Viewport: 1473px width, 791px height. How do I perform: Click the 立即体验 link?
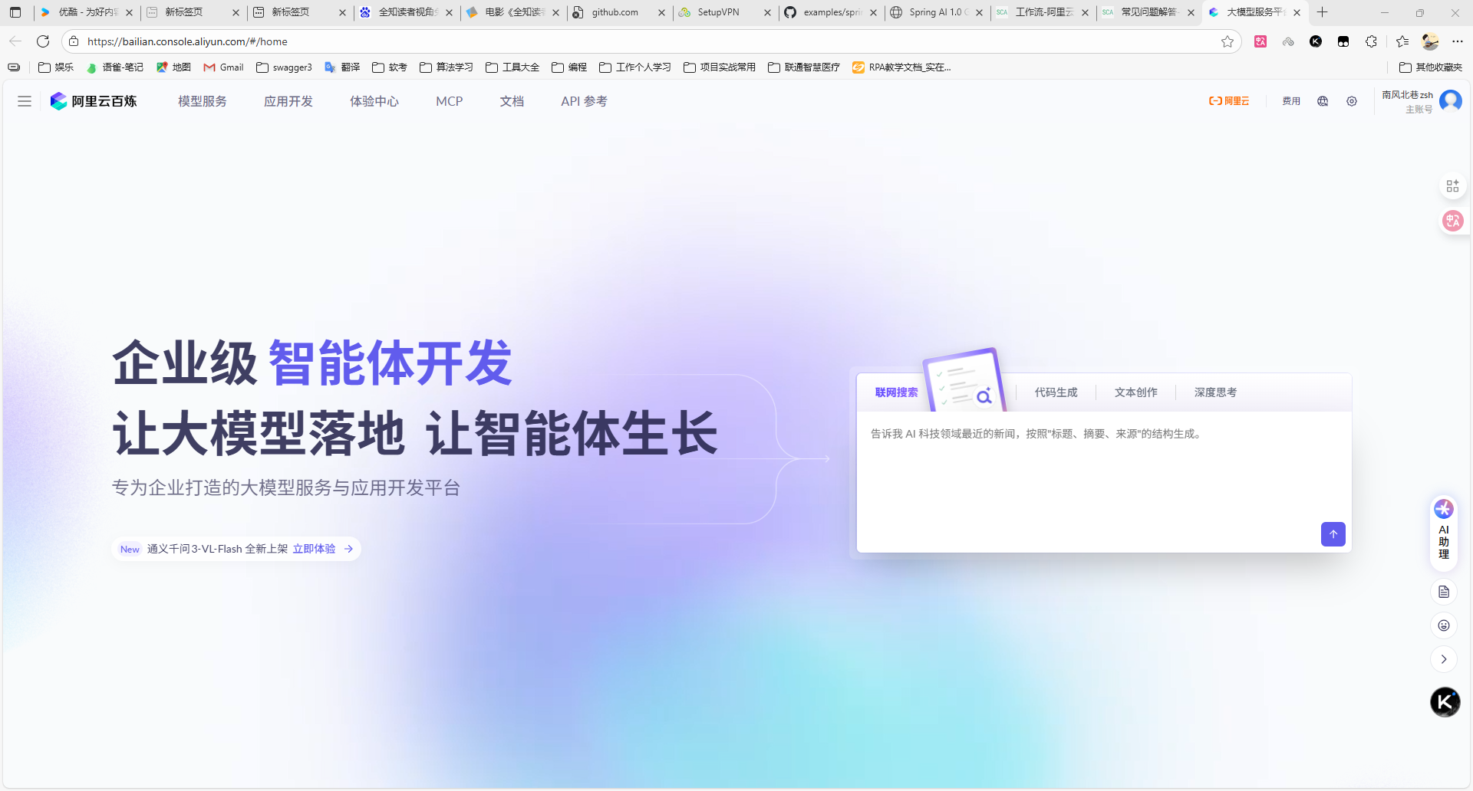click(x=314, y=549)
